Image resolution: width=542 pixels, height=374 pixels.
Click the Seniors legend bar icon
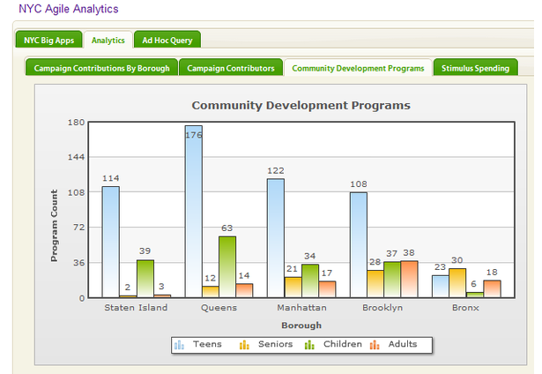click(244, 345)
